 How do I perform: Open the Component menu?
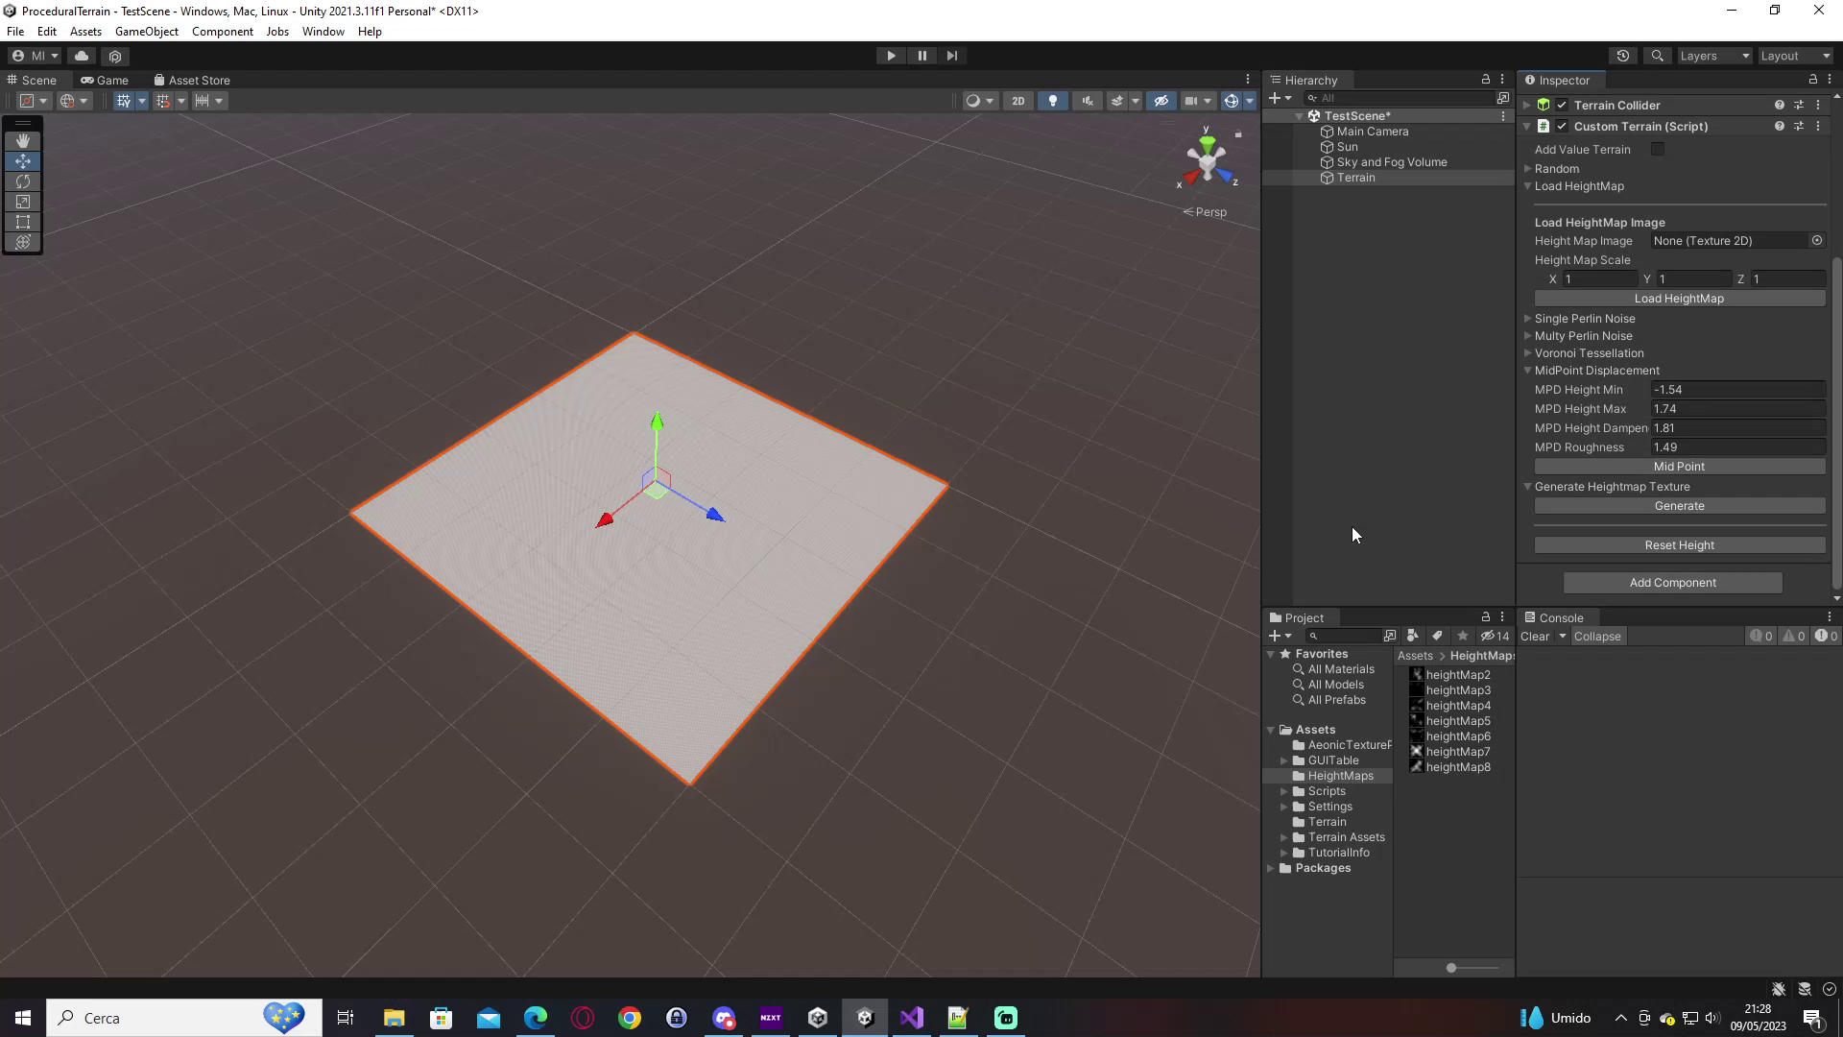pyautogui.click(x=222, y=32)
